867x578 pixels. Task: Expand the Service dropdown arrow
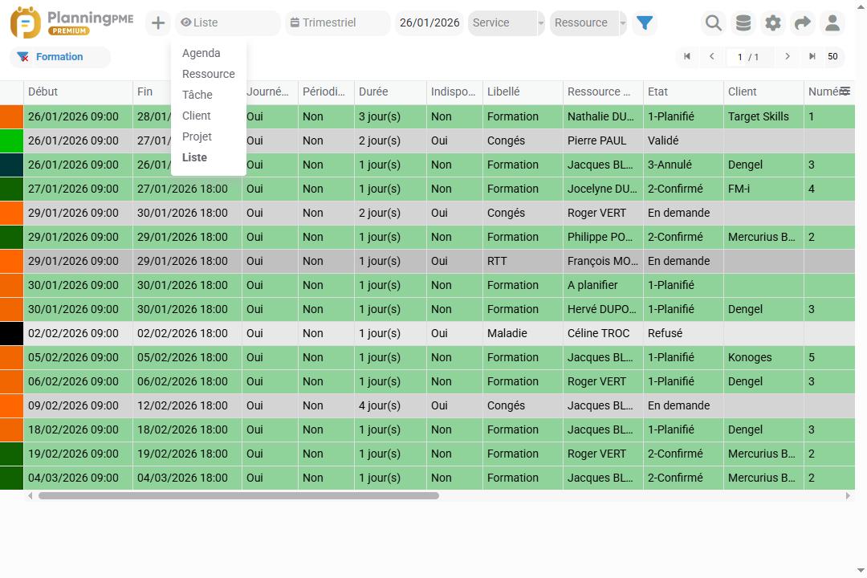(x=541, y=23)
